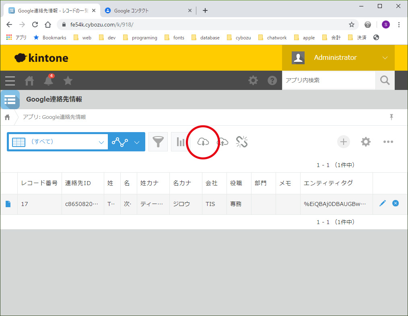This screenshot has height=316, width=408.
Task: Click the cloud download icon in toolbar
Action: pos(203,142)
